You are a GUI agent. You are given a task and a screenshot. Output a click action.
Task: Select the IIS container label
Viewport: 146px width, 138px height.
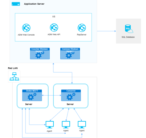coord(54,17)
